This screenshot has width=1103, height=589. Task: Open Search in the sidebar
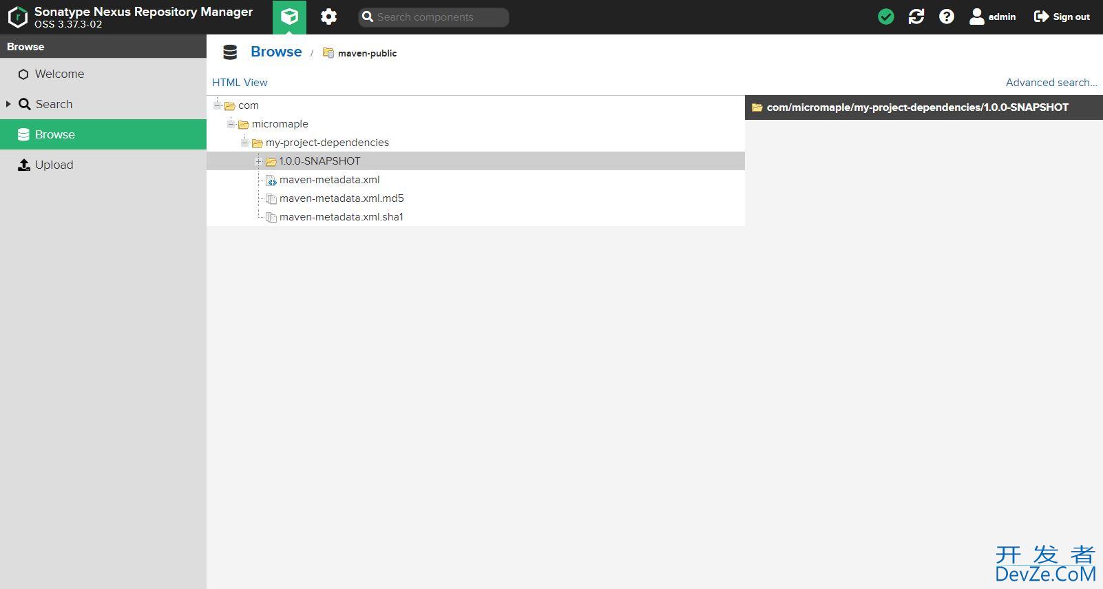tap(103, 104)
